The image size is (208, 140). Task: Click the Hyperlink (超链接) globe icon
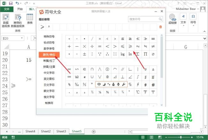pyautogui.click(x=172, y=19)
